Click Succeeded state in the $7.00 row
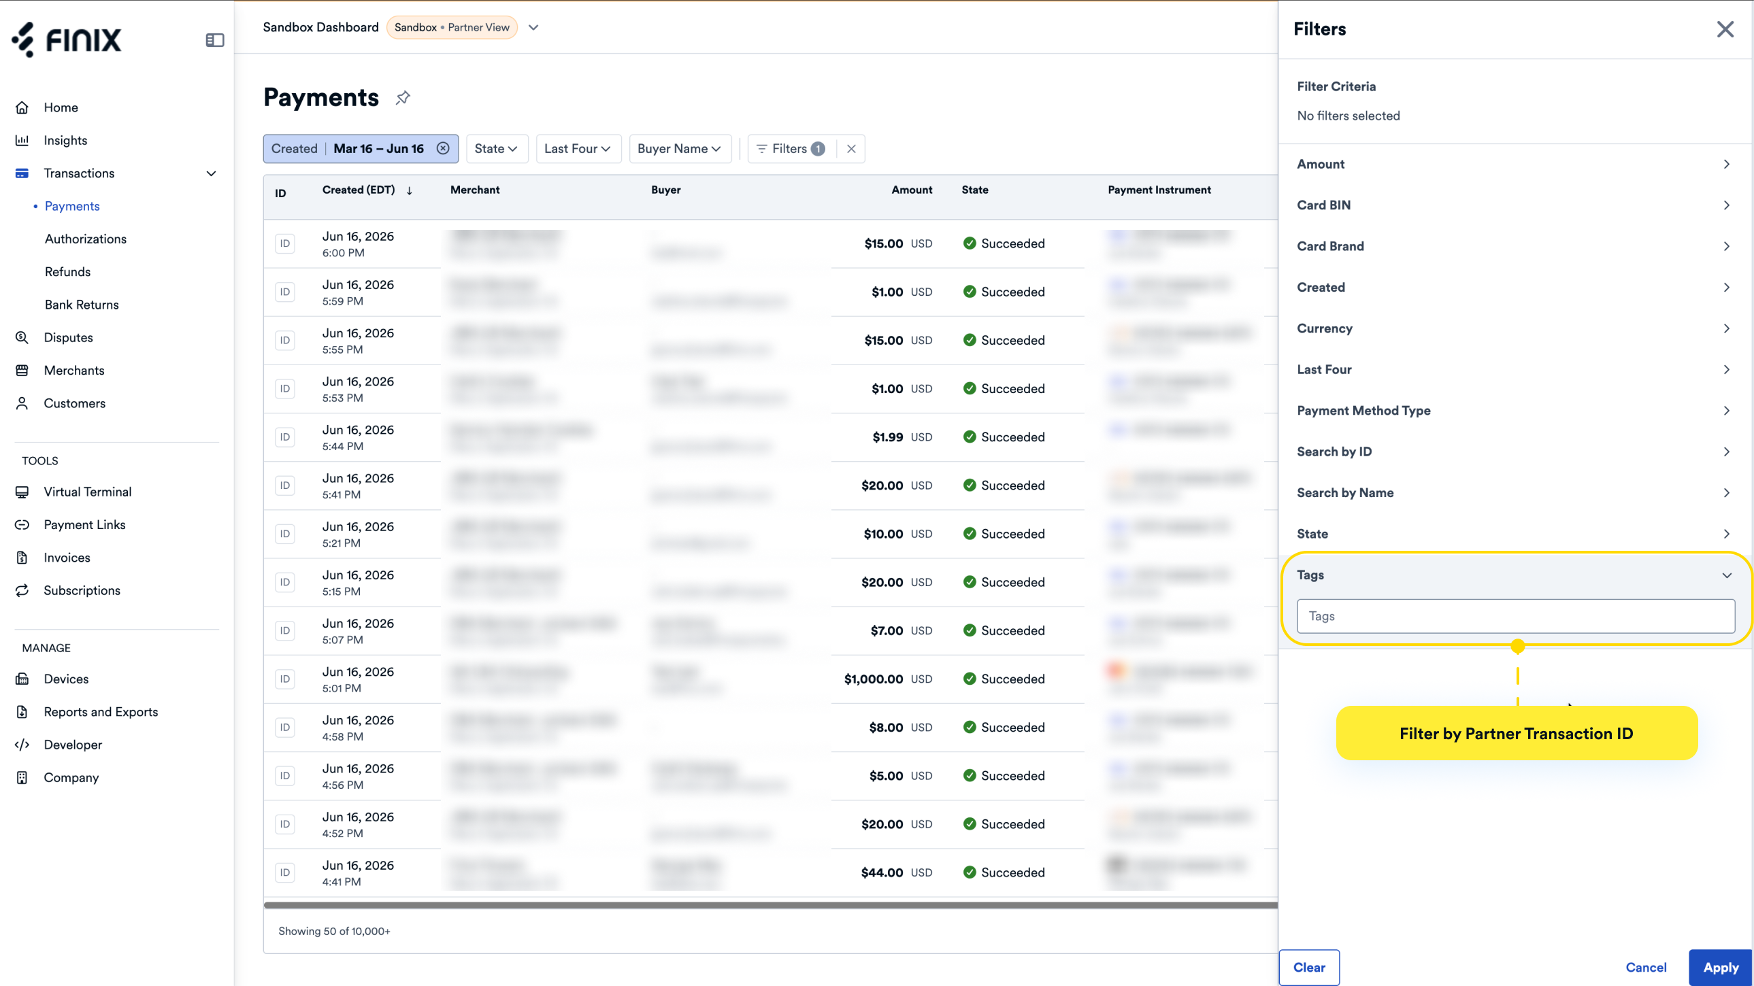 coord(1004,631)
